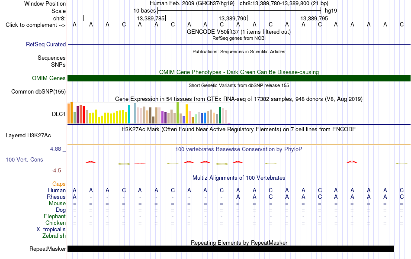Click the Sequences track label
The height and width of the screenshot is (259, 411).
(x=51, y=58)
